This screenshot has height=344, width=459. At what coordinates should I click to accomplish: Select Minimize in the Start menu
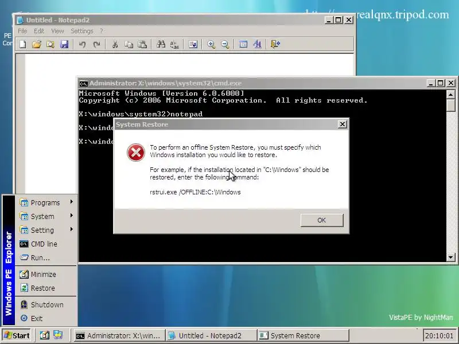[46, 275]
